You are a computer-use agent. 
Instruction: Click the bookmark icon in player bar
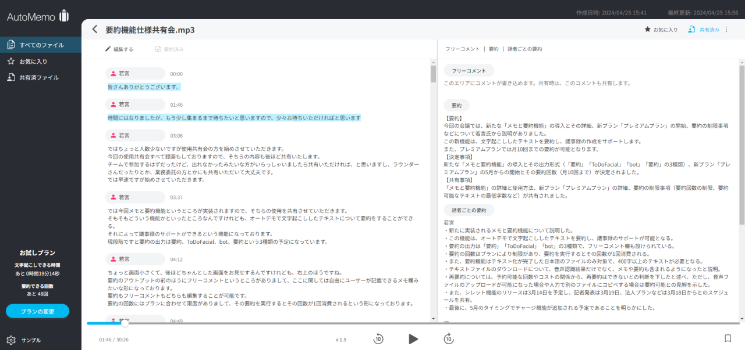pyautogui.click(x=728, y=338)
